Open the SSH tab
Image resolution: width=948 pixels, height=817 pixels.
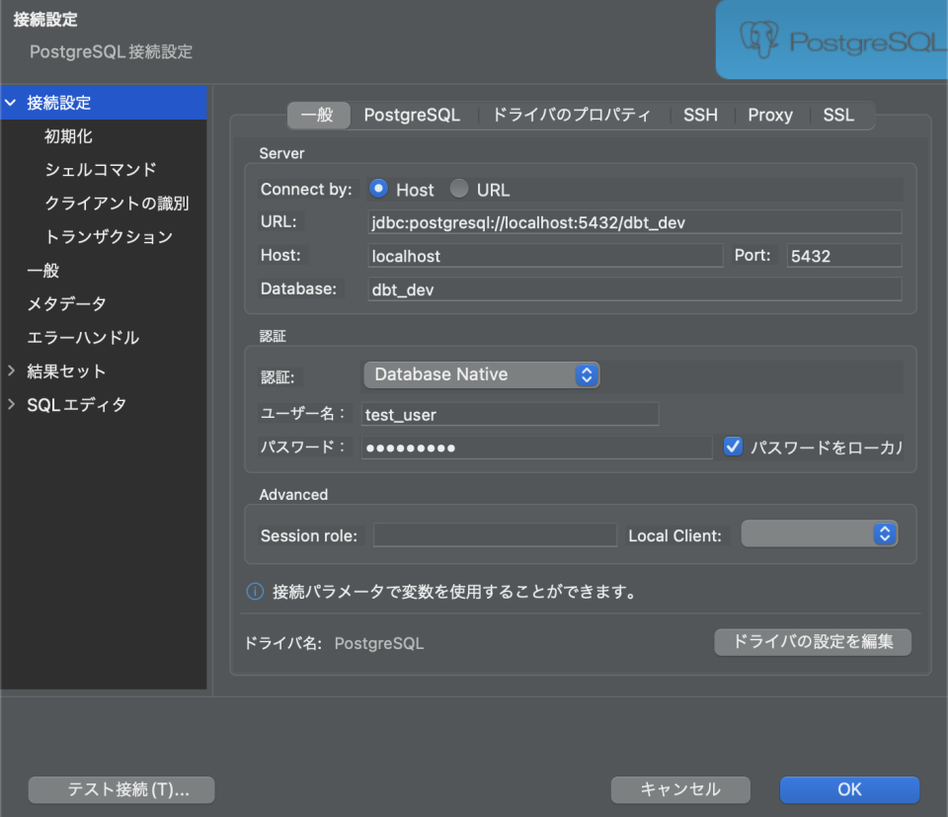tap(700, 115)
